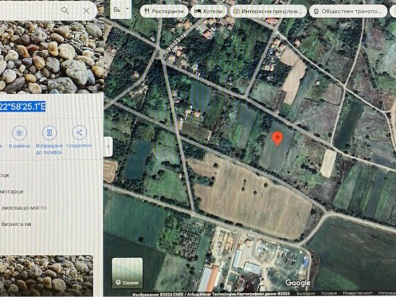Select the Ресторанти filter chip
396x297 pixels.
point(164,11)
